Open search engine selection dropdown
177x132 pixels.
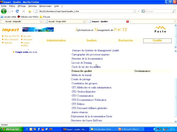point(146,11)
